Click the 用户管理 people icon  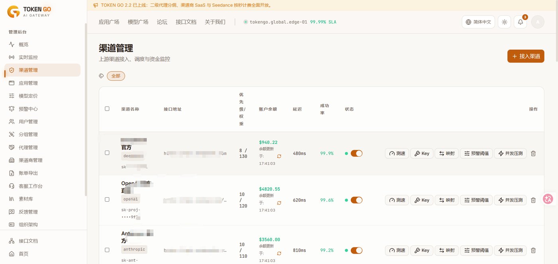[x=12, y=122]
